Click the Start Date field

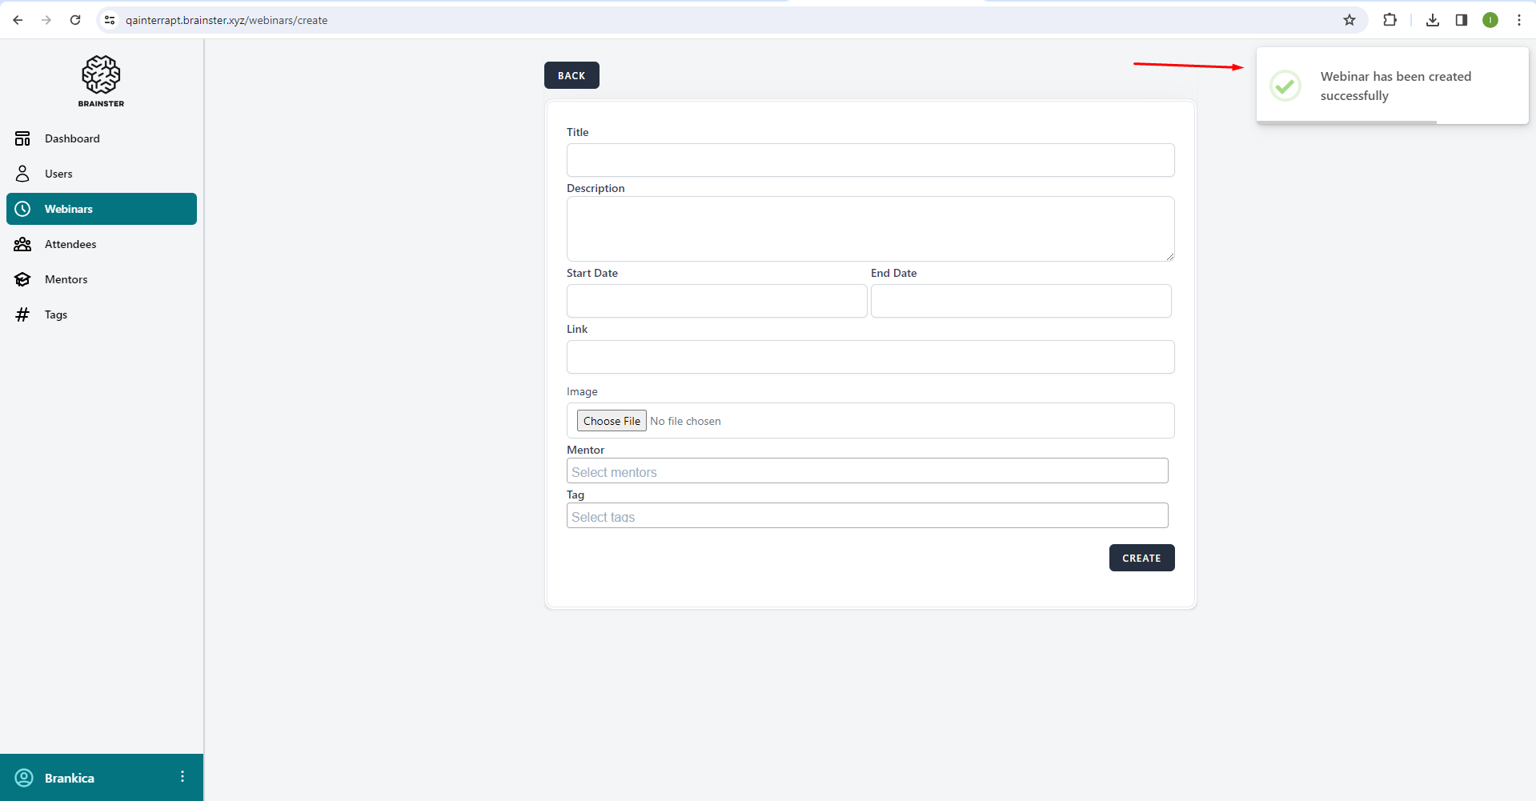(716, 301)
